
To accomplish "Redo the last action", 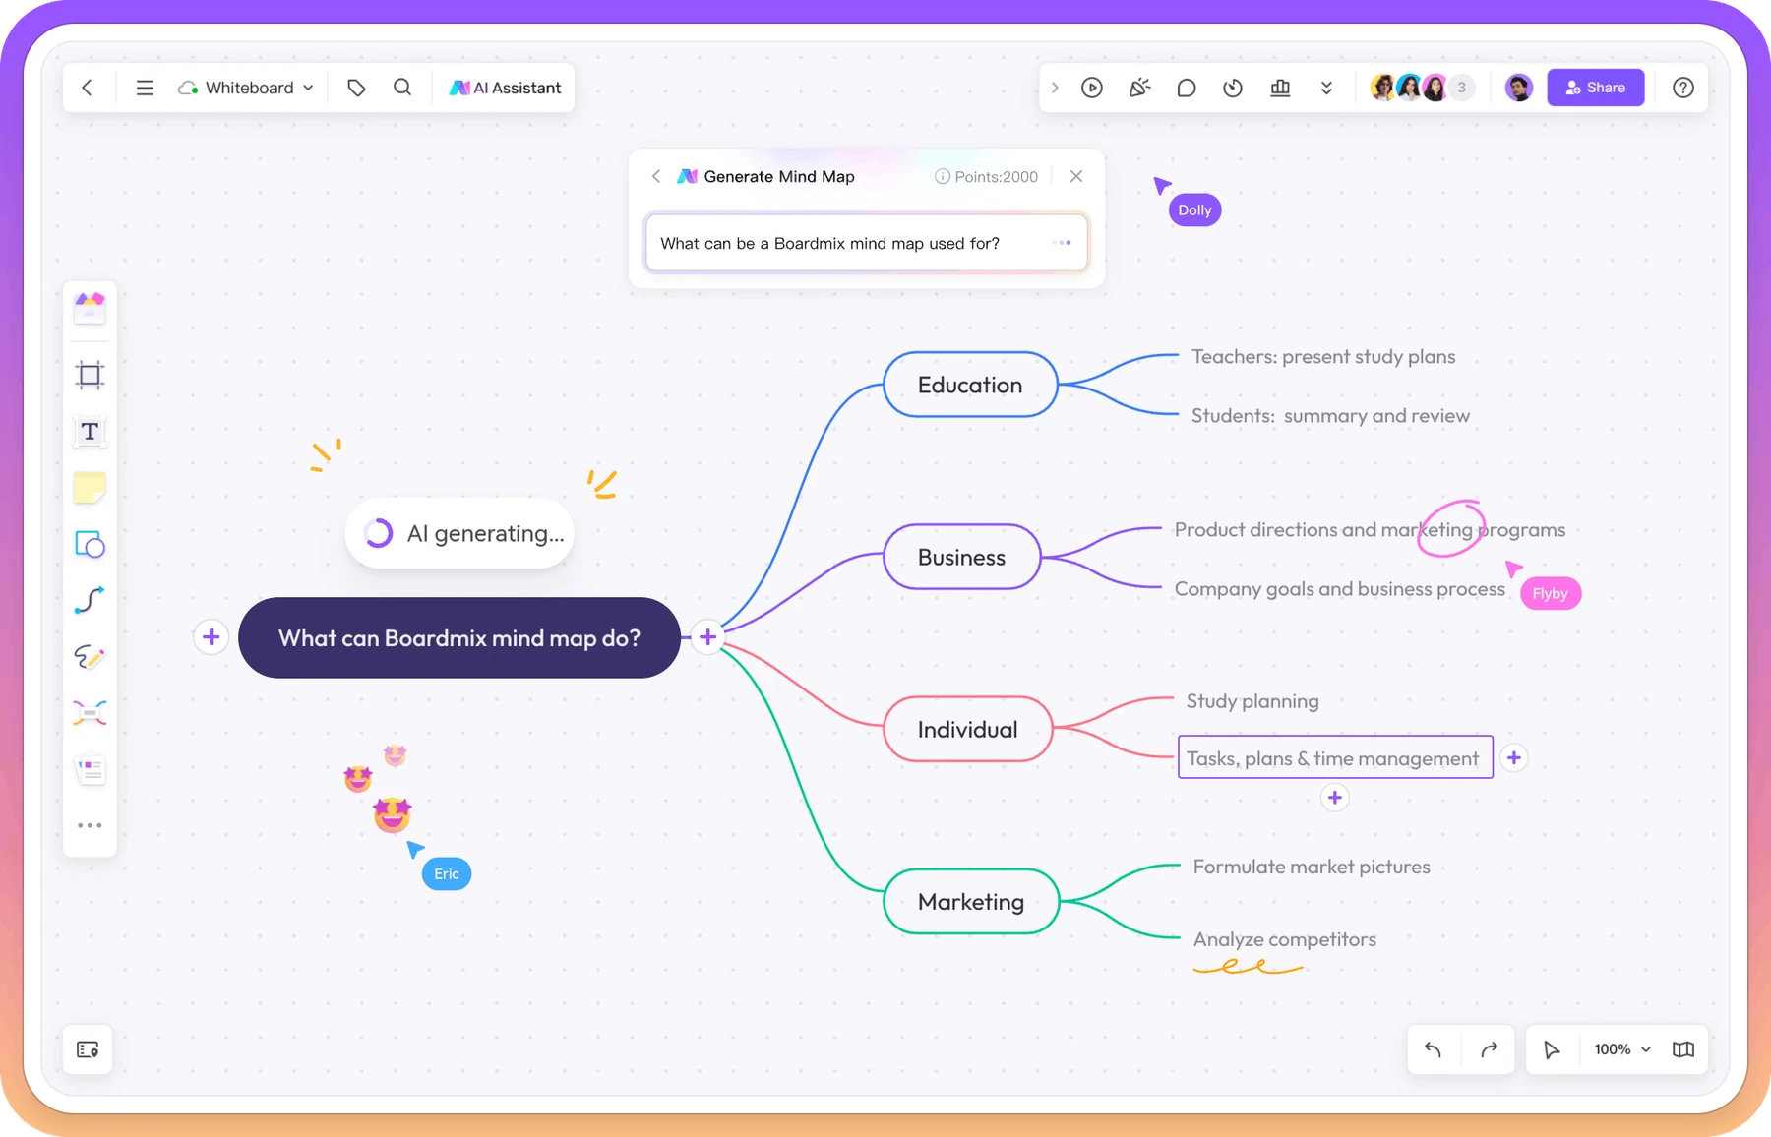I will (1489, 1049).
